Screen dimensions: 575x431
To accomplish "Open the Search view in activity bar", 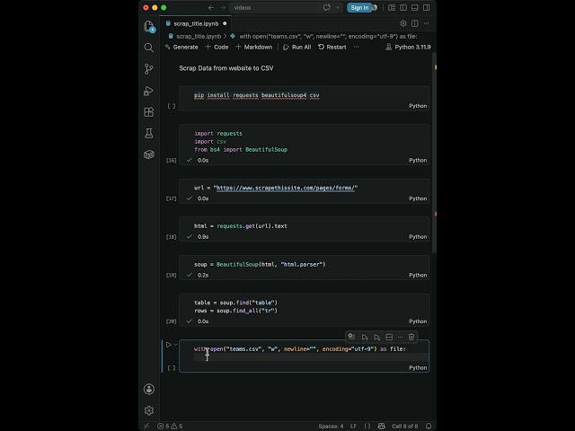I will point(149,48).
